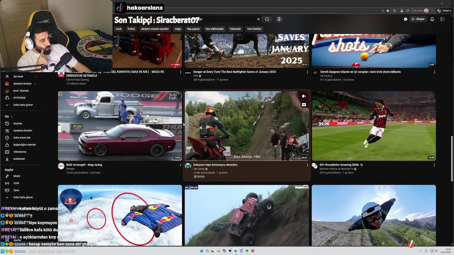Open options menu for Semih Saygıner bilardo video

point(434,72)
